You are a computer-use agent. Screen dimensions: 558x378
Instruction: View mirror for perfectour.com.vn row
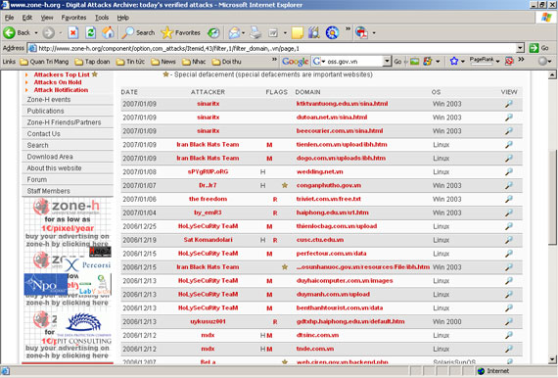pyautogui.click(x=509, y=254)
